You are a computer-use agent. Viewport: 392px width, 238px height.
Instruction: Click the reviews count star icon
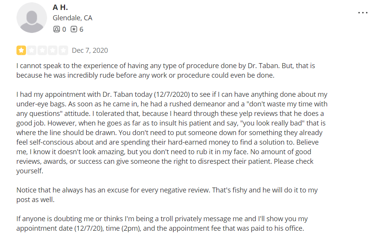(x=74, y=29)
